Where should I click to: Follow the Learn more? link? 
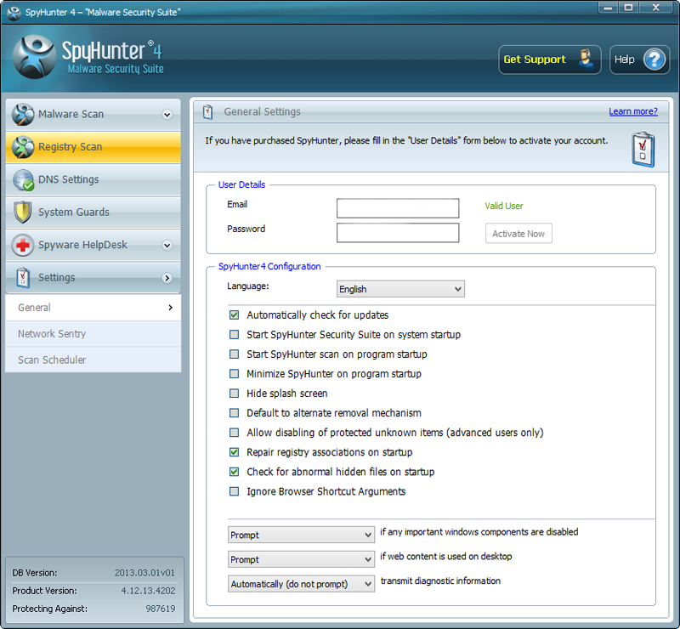point(632,111)
